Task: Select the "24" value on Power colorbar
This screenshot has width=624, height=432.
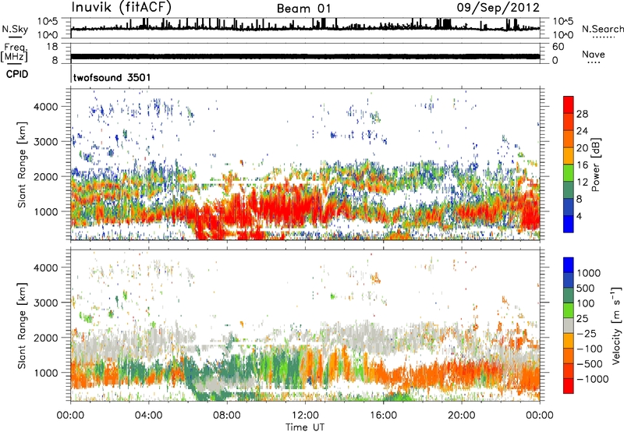Action: pyautogui.click(x=582, y=131)
